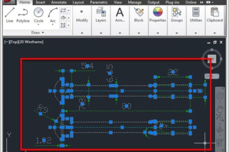Choose the Circle tool
The height and width of the screenshot is (152, 229).
click(x=39, y=14)
